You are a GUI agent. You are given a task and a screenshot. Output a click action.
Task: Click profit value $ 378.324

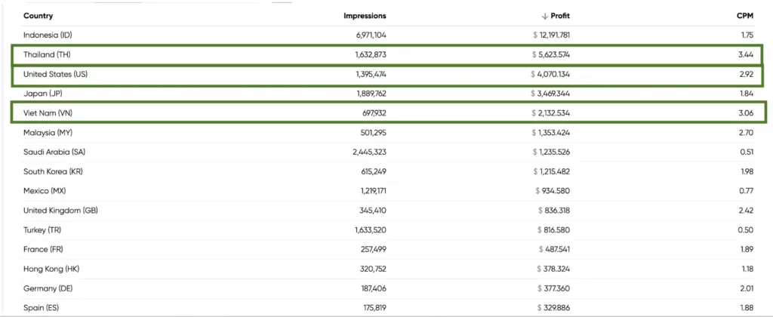point(554,269)
